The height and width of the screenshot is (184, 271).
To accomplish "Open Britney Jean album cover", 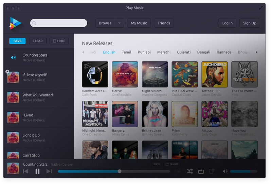I will pyautogui.click(x=155, y=114).
